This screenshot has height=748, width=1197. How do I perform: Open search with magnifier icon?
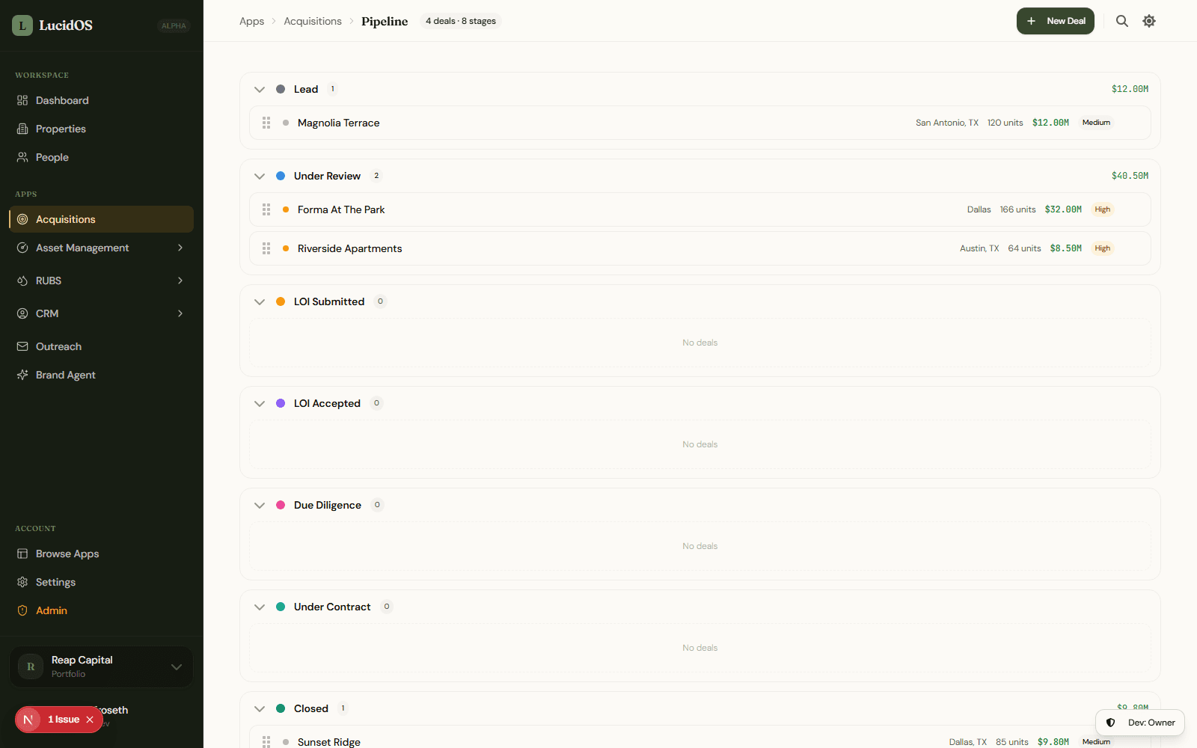pos(1122,21)
